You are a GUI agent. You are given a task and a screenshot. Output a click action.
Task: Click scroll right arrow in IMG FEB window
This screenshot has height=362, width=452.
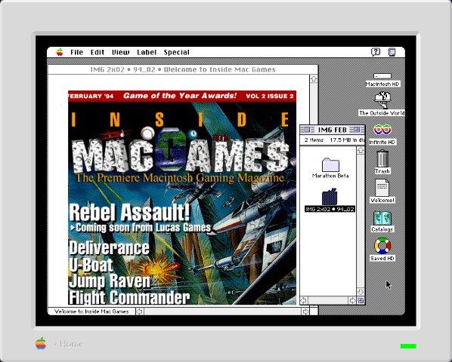click(x=352, y=300)
